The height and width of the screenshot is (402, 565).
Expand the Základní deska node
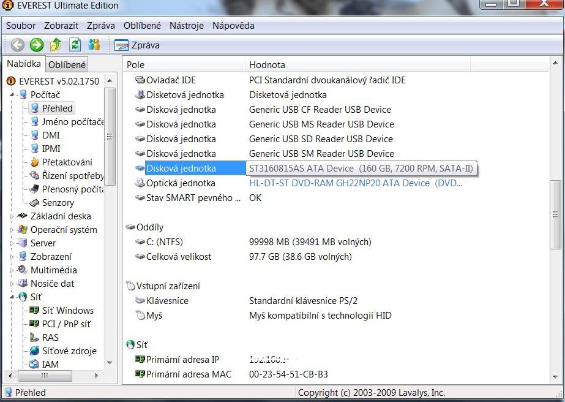[12, 216]
